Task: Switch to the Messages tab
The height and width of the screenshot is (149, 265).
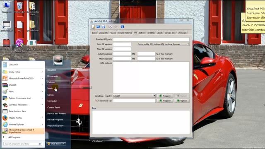Action: click(182, 33)
